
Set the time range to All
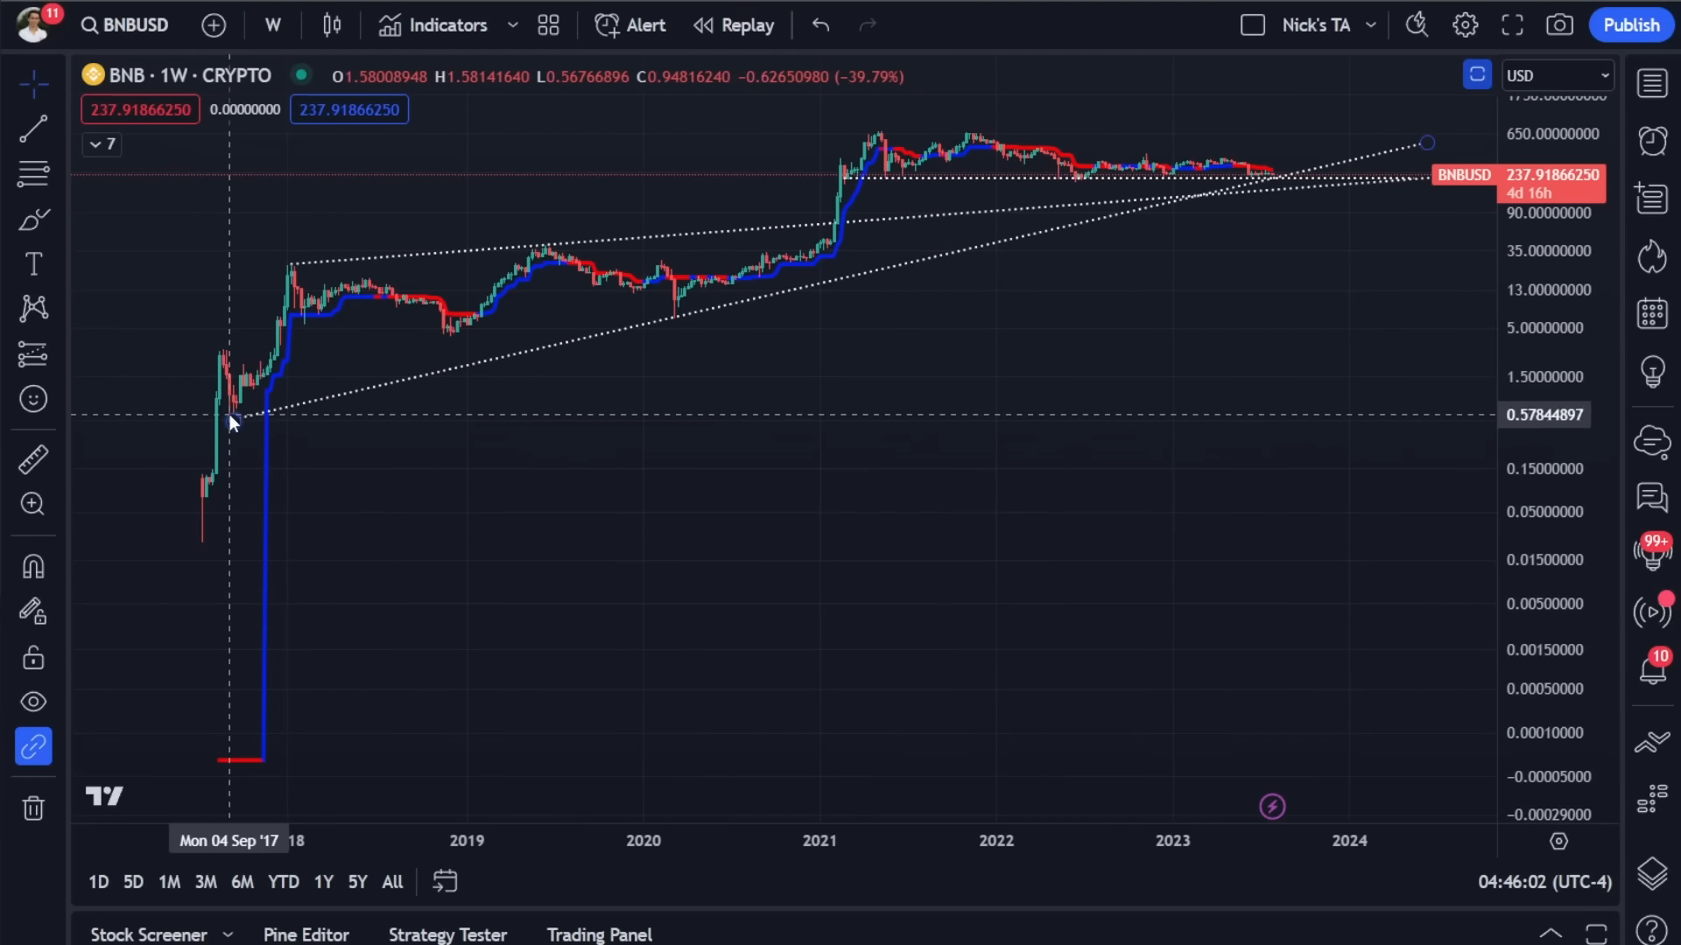(x=392, y=882)
